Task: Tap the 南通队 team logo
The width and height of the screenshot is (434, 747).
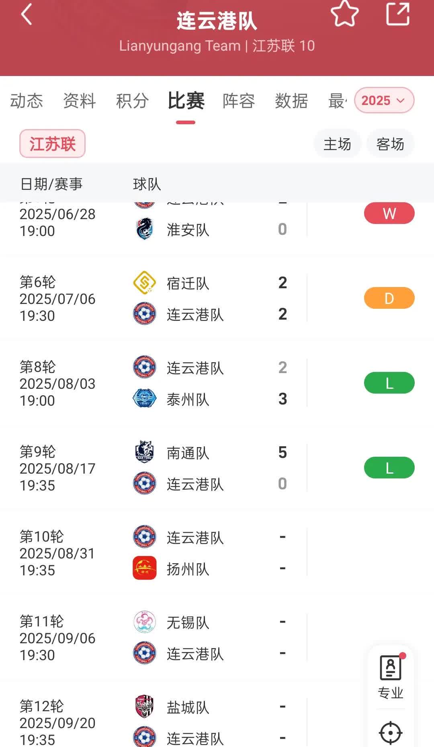Action: 144,452
